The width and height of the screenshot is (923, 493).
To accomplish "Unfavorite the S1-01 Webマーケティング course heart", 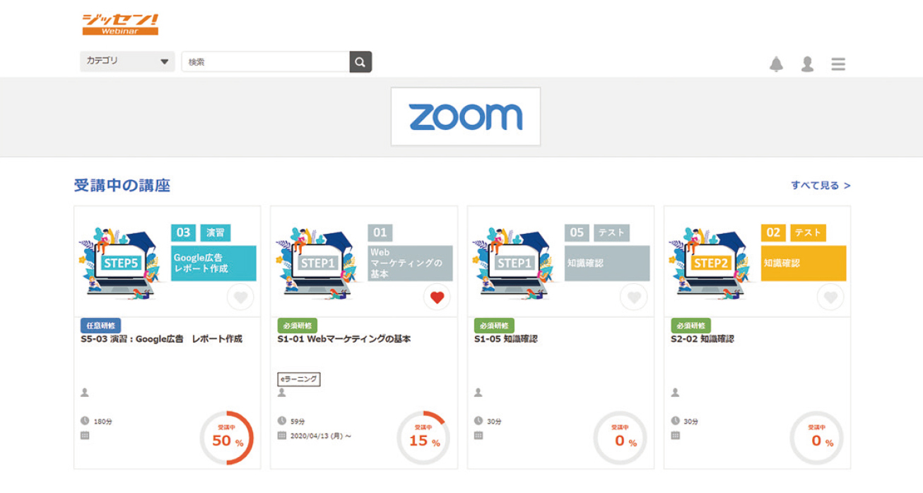I will point(437,297).
